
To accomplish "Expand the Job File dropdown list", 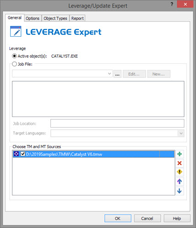I will click(109, 74).
